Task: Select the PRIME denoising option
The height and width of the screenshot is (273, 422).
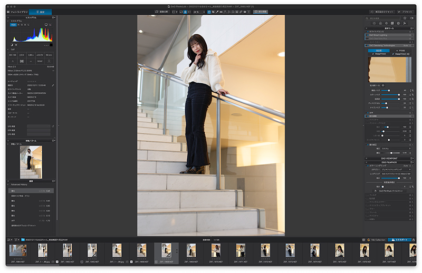Action: click(401, 51)
